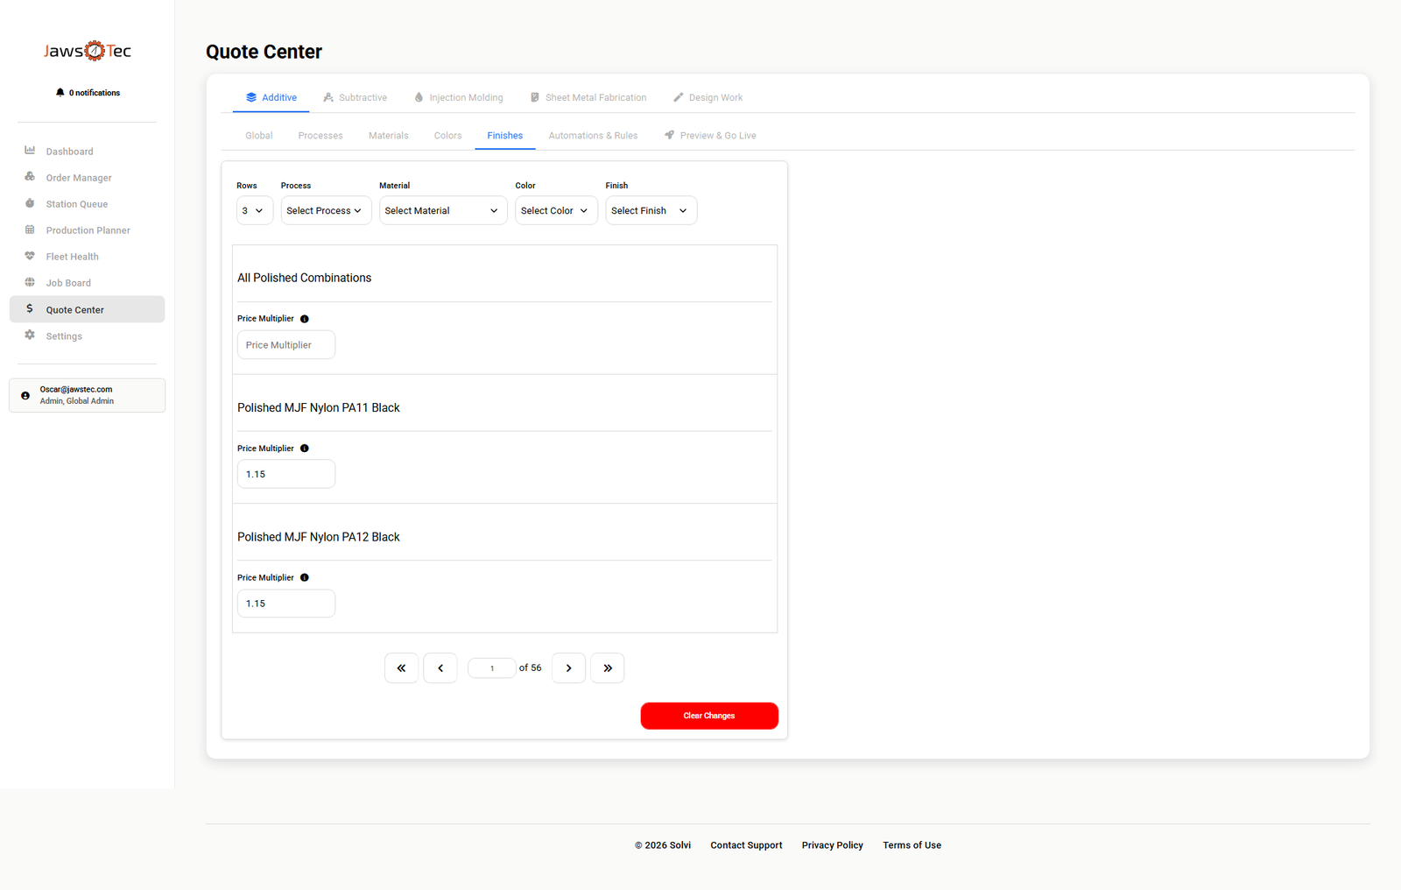Click the All Polished Combinations price multiplier field
Screen dimensions: 1401x890
[x=286, y=345]
